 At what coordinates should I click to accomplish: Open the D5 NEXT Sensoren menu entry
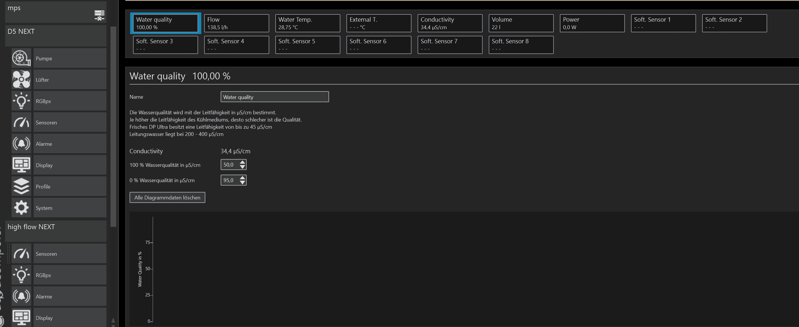click(70, 122)
